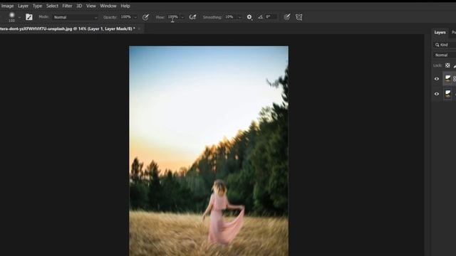This screenshot has width=456, height=256.
Task: Open the Layer menu
Action: point(24,6)
